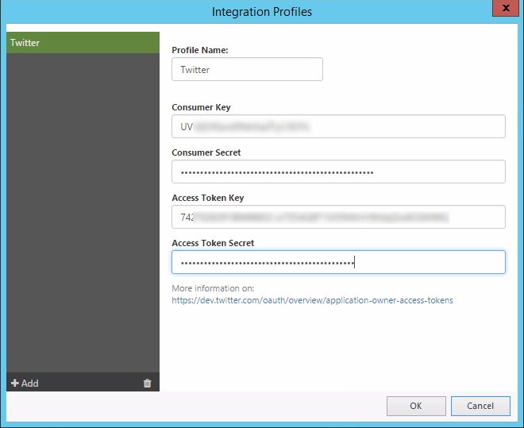524x428 pixels.
Task: Click the 'Integration Profiles' title text
Action: tap(262, 12)
